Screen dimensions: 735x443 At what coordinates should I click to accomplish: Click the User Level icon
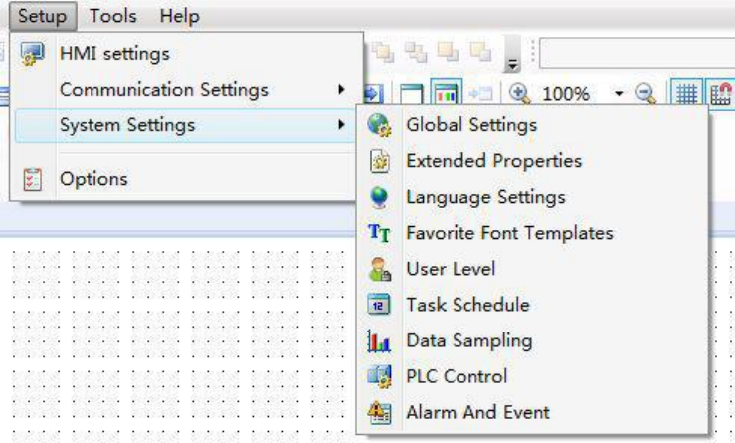[379, 269]
